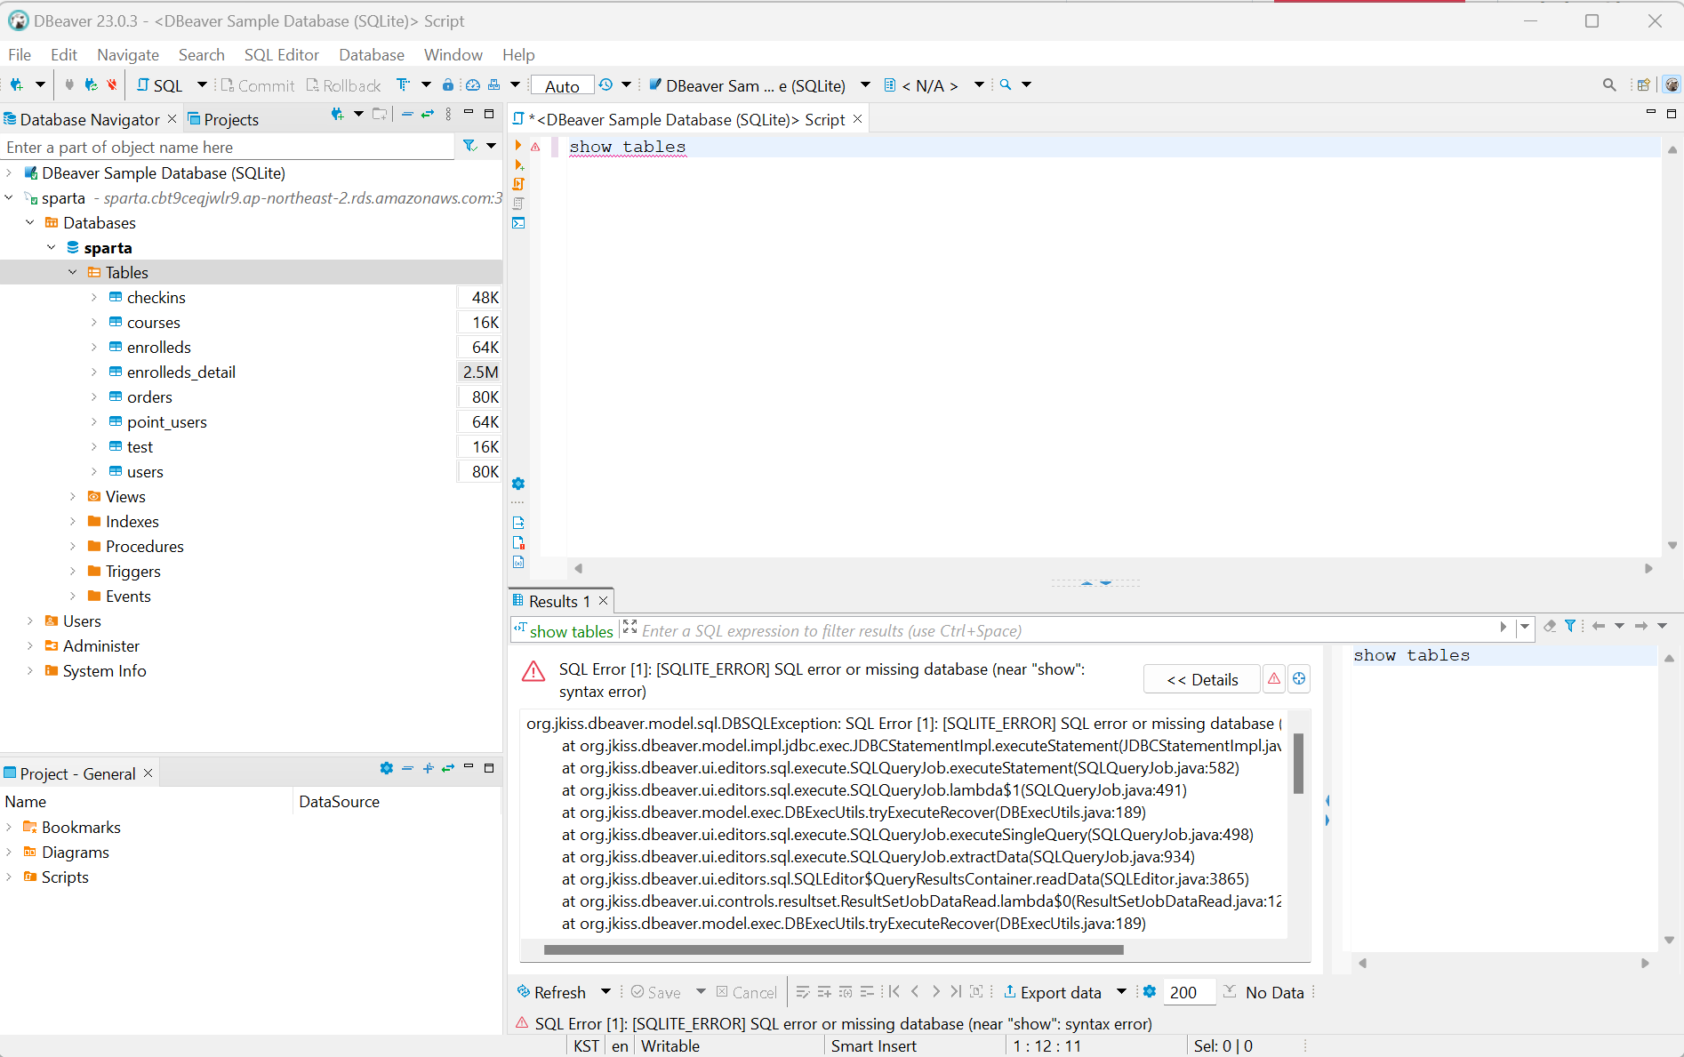Click the No Data status button

tap(1263, 992)
